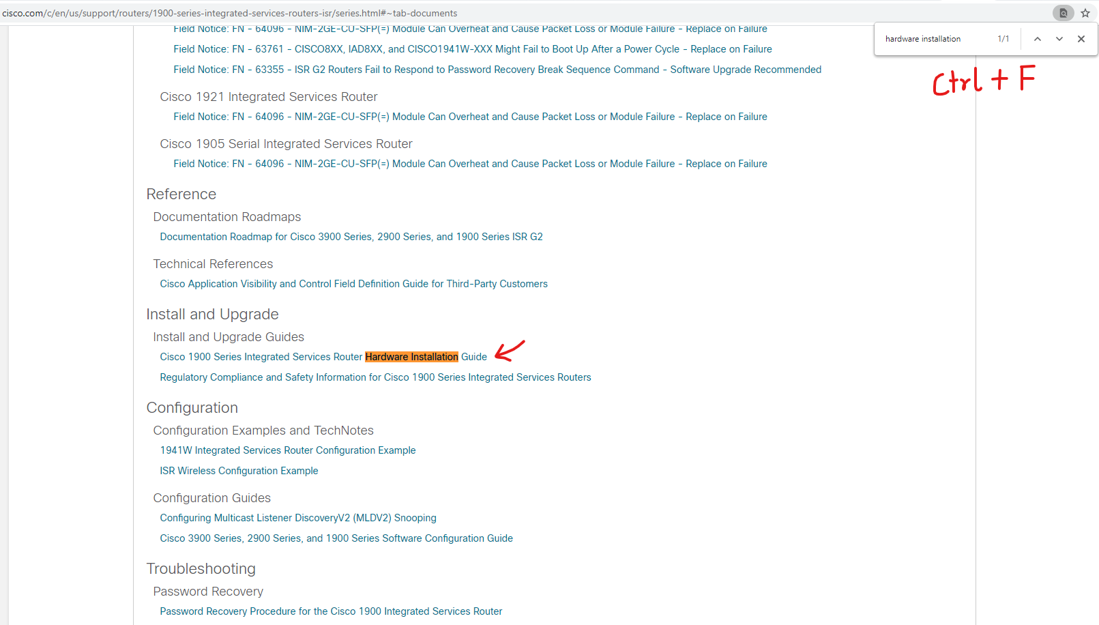
Task: Click the 'Cisco 1905 Serial Integrated Services Router' heading
Action: [286, 144]
